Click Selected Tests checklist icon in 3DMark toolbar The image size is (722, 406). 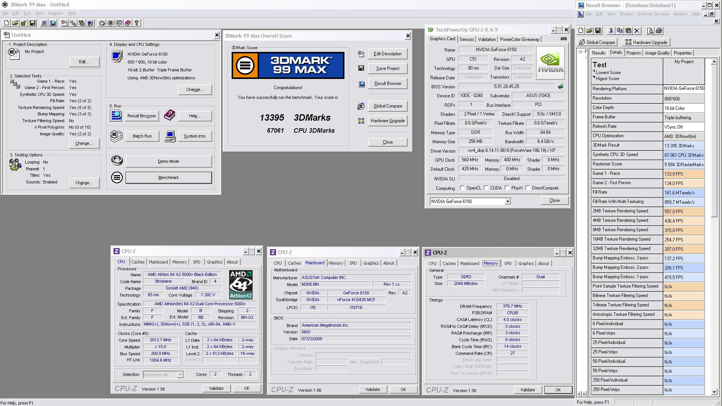(x=73, y=23)
